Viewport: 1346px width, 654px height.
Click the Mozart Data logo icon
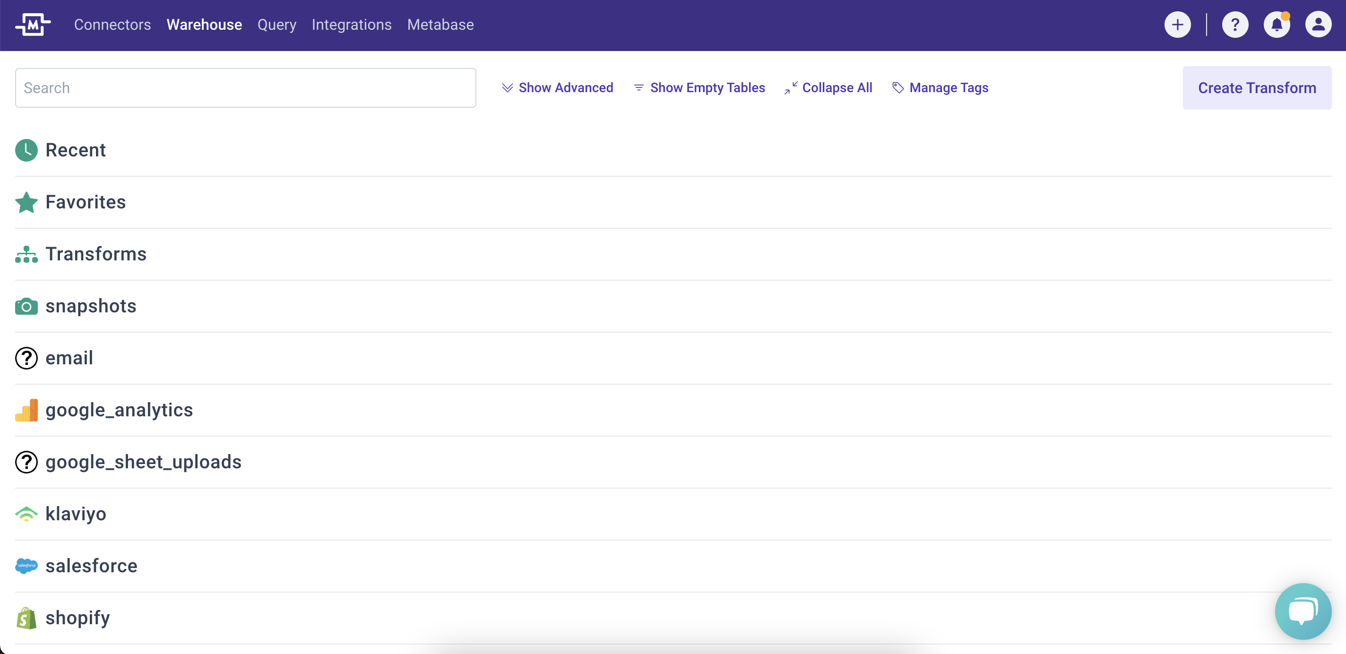[33, 25]
